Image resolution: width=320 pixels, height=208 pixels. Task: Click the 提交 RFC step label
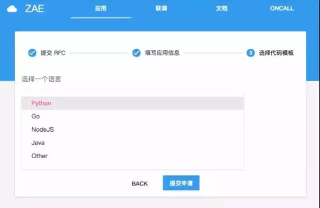(53, 53)
